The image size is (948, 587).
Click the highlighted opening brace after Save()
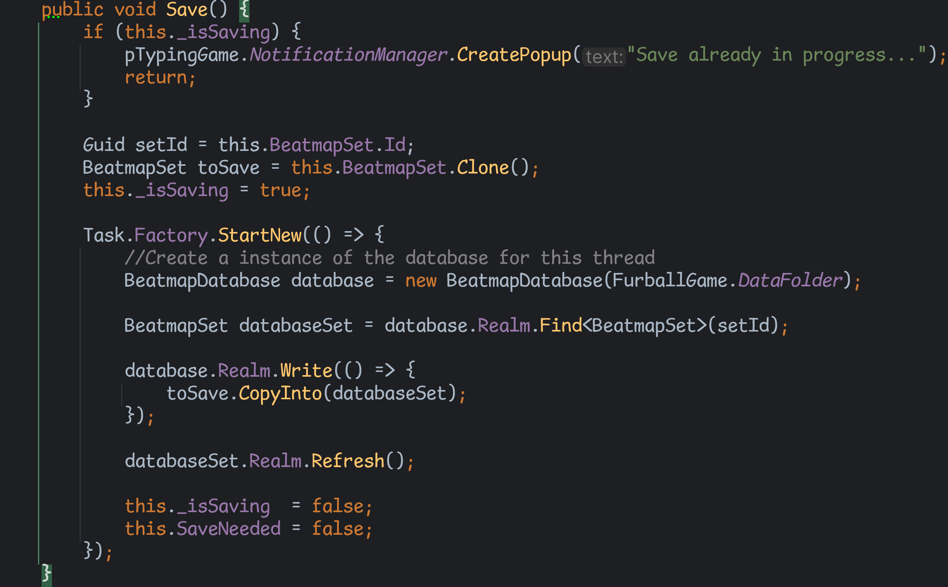coord(244,9)
